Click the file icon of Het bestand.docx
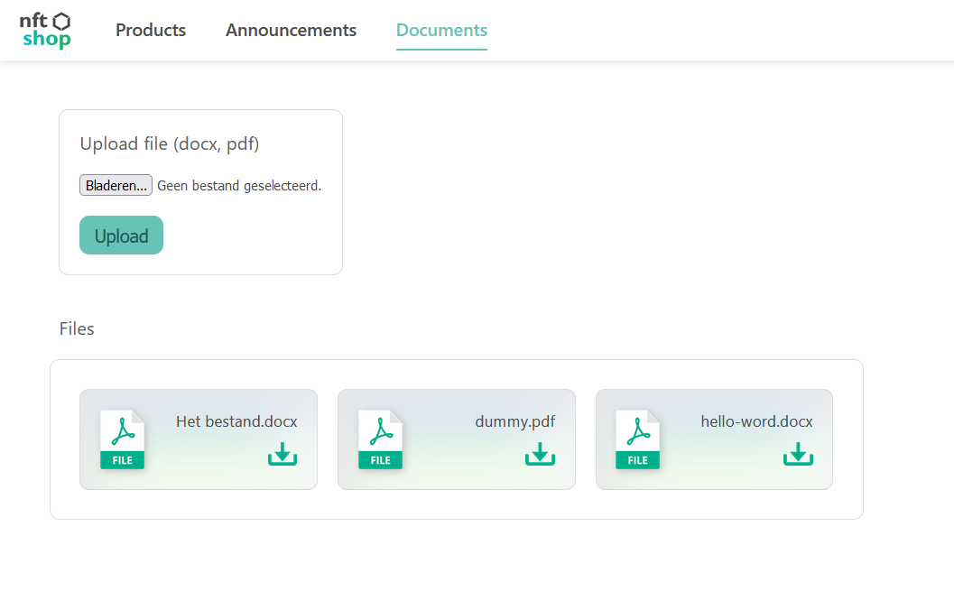The width and height of the screenshot is (954, 610). pos(122,439)
